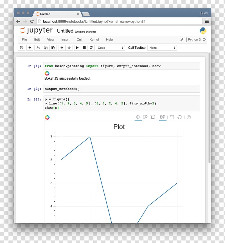Reload the page in browser
The image size is (225, 243).
[32, 21]
